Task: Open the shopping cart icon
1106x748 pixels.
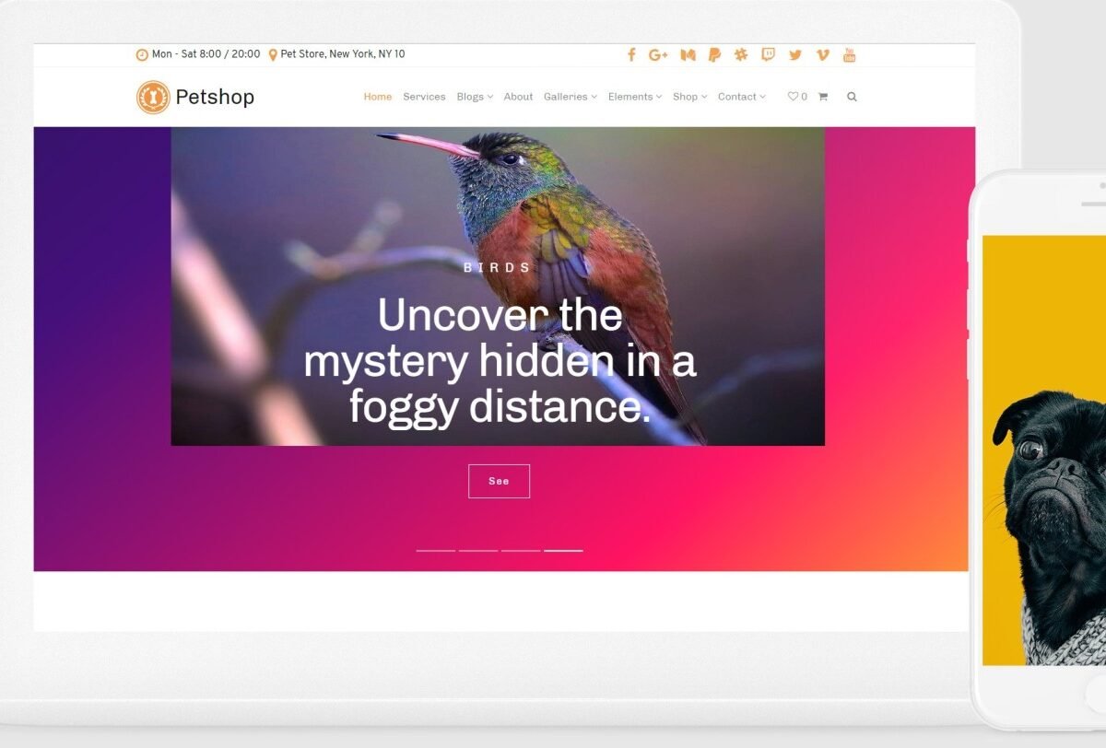Action: pyautogui.click(x=822, y=97)
